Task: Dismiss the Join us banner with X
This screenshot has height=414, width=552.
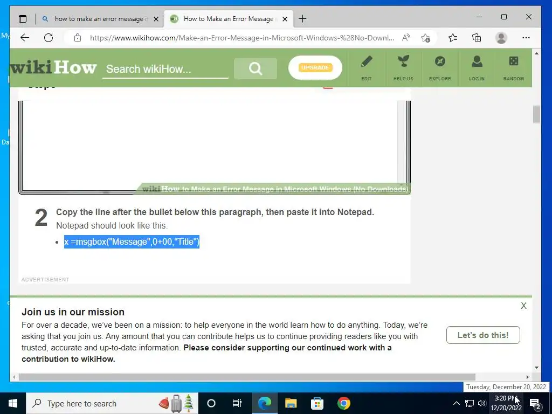Action: (x=523, y=306)
